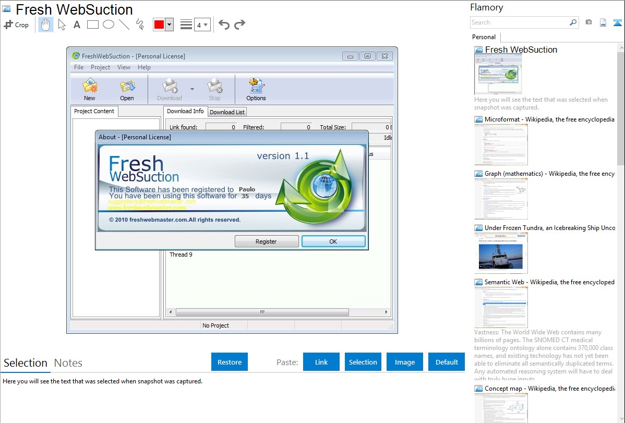This screenshot has height=423, width=625.
Task: Switch to the Personal tab
Action: click(484, 37)
